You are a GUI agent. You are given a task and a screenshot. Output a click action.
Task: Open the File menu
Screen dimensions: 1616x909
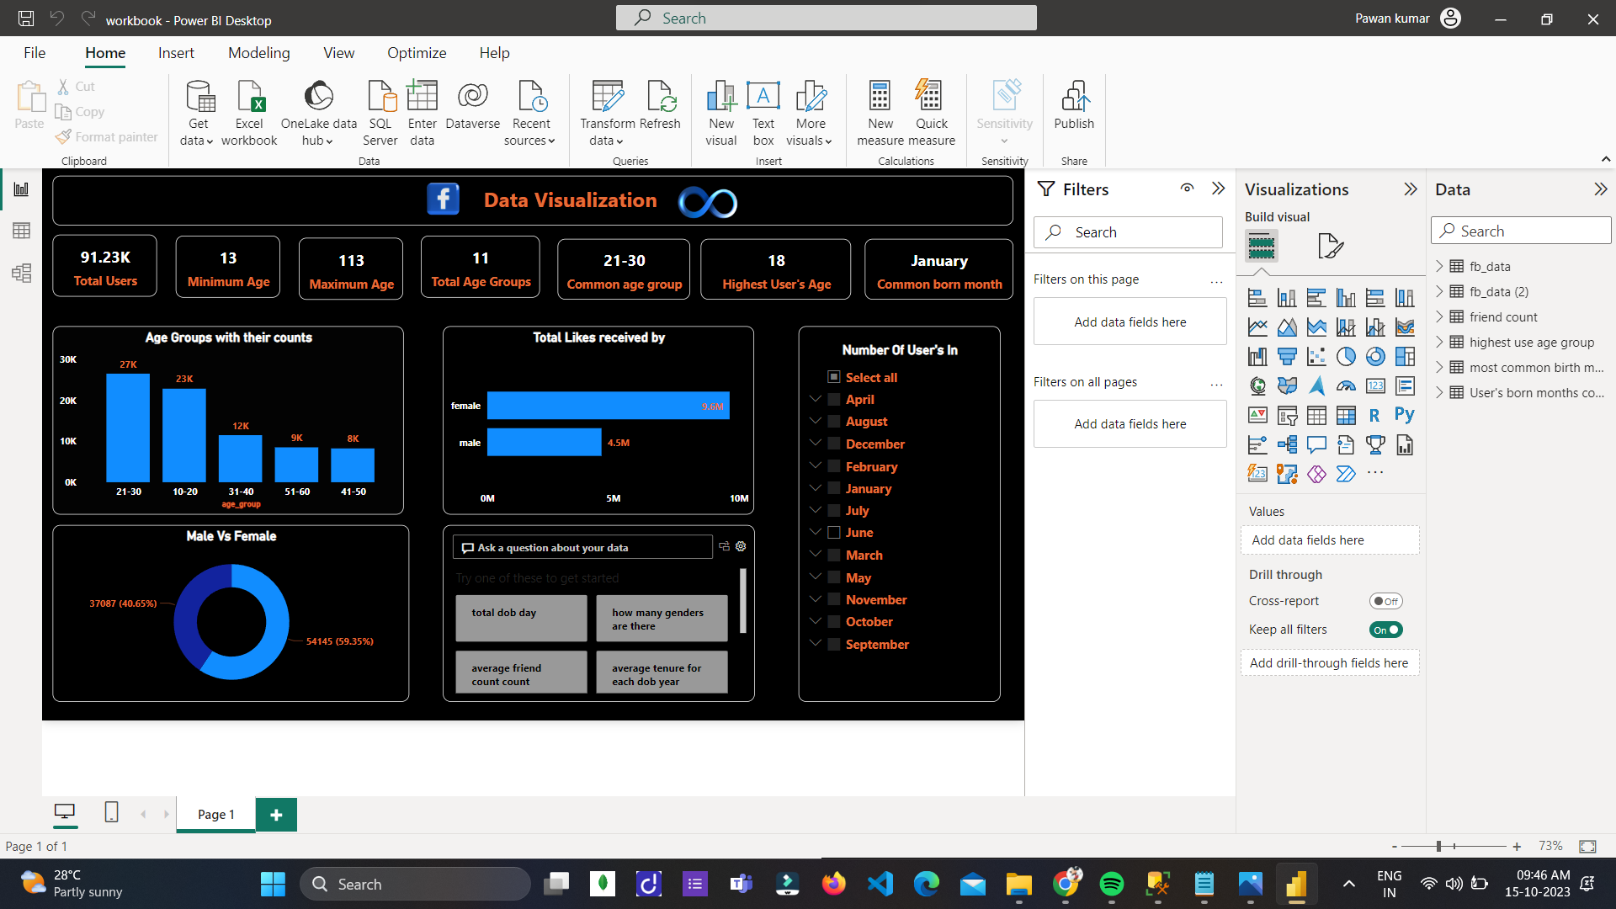coord(35,53)
